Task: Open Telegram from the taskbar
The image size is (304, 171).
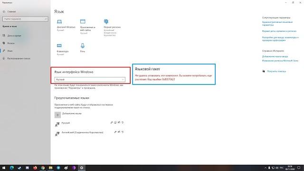Action: (x=58, y=168)
